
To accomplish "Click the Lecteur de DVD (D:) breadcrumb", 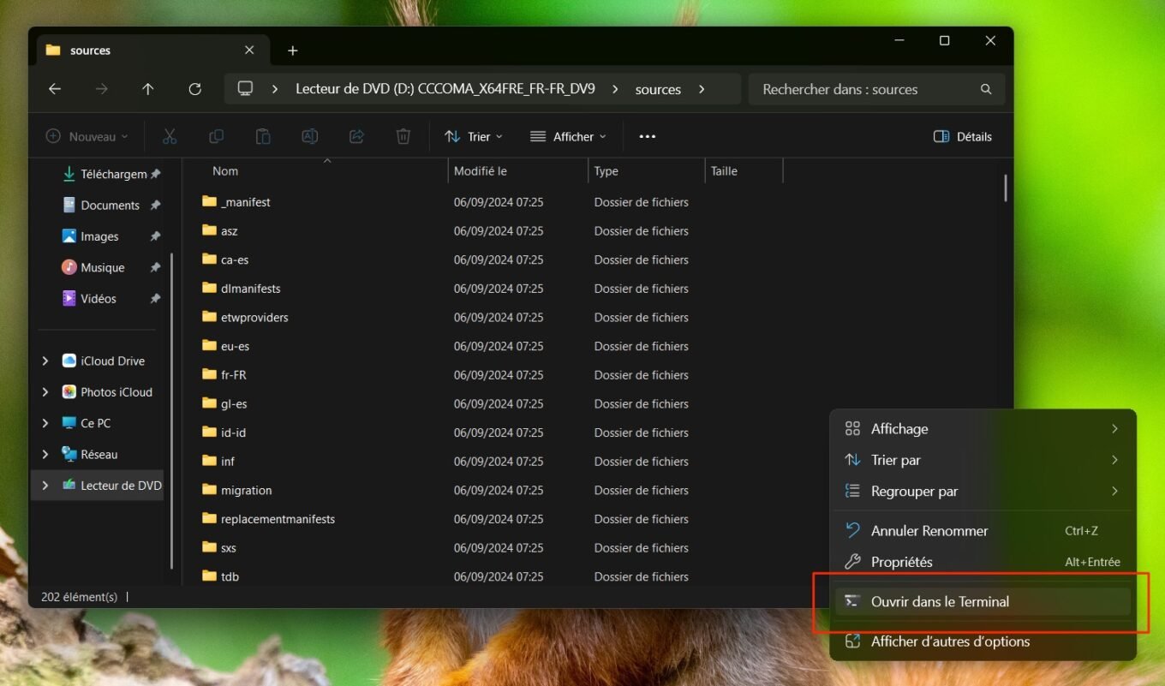I will [x=445, y=89].
